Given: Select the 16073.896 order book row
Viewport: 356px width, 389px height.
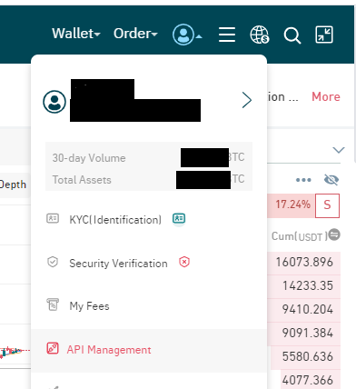Looking at the screenshot, I should (x=304, y=263).
